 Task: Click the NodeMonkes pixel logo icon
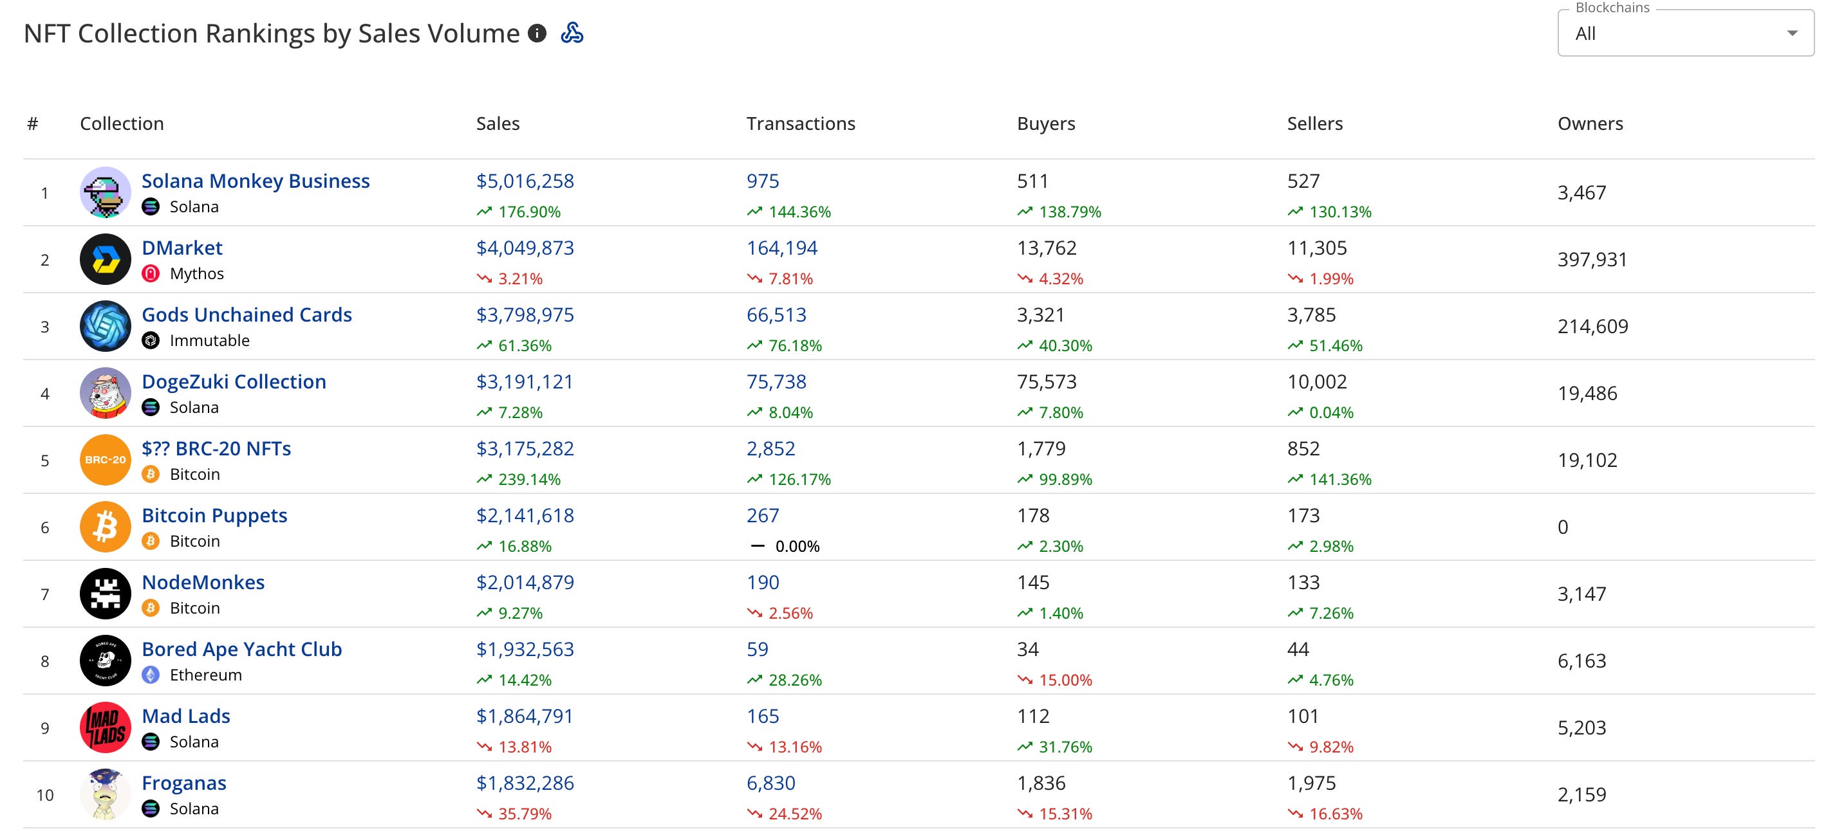106,594
